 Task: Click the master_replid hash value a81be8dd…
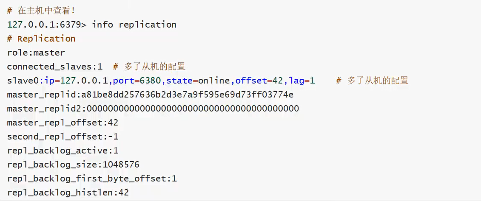[x=190, y=95]
